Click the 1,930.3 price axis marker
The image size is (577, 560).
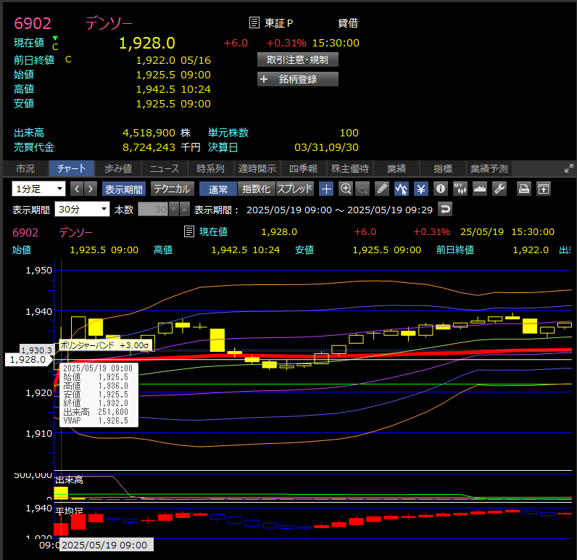tap(36, 350)
